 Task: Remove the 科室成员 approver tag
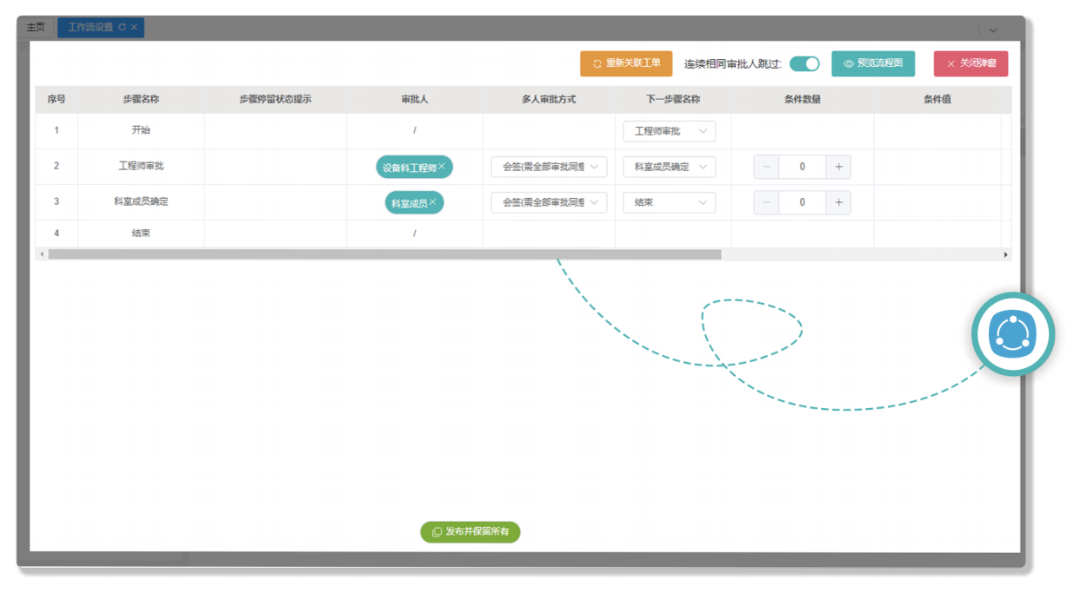coord(433,202)
